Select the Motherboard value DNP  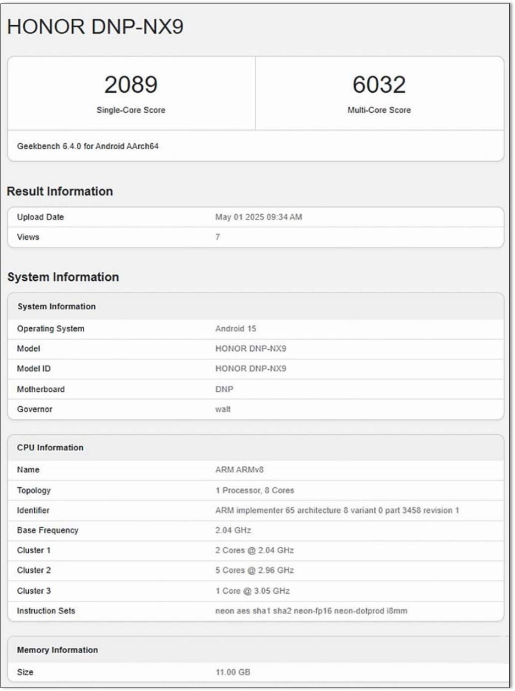225,389
